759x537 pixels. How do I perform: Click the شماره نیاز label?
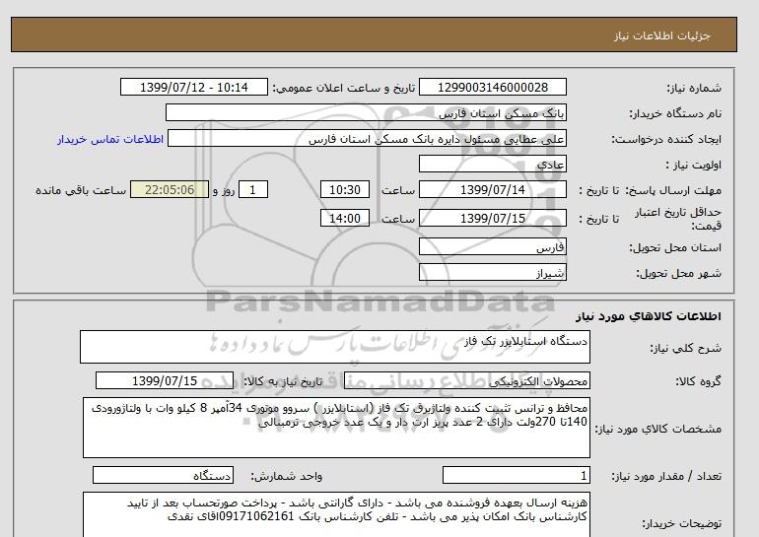pos(694,88)
